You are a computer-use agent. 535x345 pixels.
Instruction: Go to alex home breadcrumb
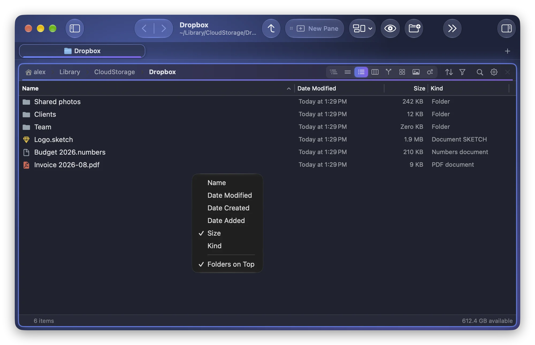click(36, 72)
